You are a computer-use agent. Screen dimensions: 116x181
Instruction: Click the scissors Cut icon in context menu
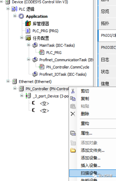[73, 91]
